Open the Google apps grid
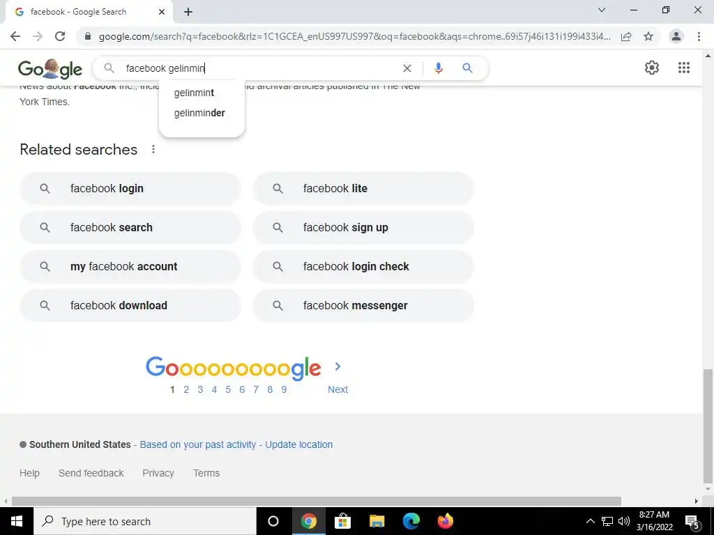This screenshot has height=535, width=714. click(x=684, y=68)
